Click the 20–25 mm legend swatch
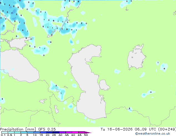This screenshot has width=176, height=136. [49, 132]
